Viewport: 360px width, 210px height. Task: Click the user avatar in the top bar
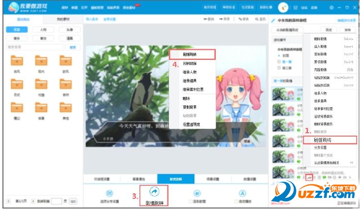283,8
